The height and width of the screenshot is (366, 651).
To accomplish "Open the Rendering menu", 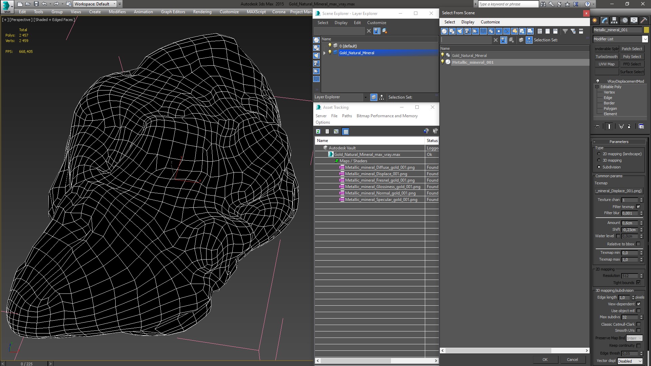I will point(202,12).
